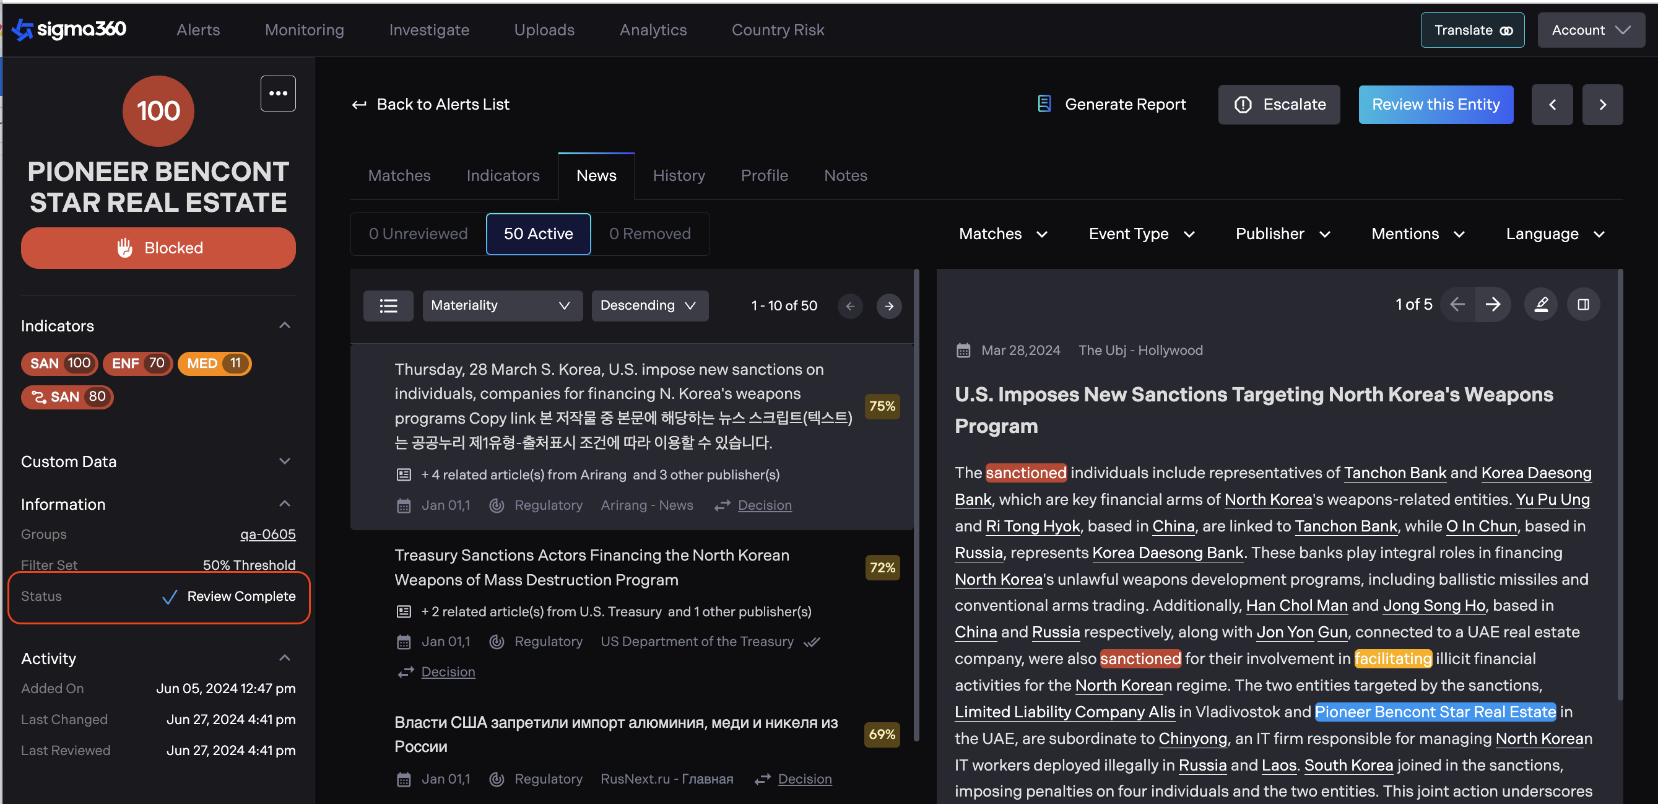Click the split panel layout icon
The width and height of the screenshot is (1658, 804).
1582,305
